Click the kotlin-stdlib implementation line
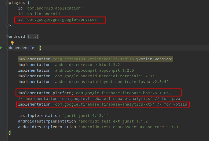The width and height of the screenshot is (209, 141). 95,59
